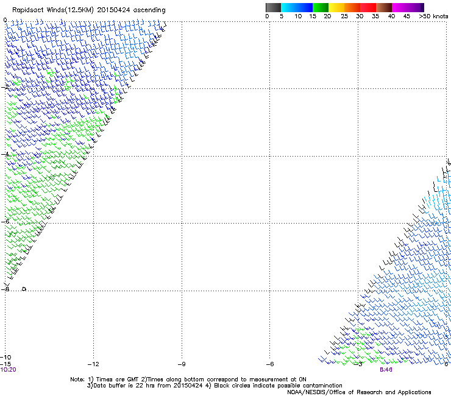Click the dark purple 45-50 knots swatch
This screenshot has height=396, width=451.
pyautogui.click(x=416, y=7)
